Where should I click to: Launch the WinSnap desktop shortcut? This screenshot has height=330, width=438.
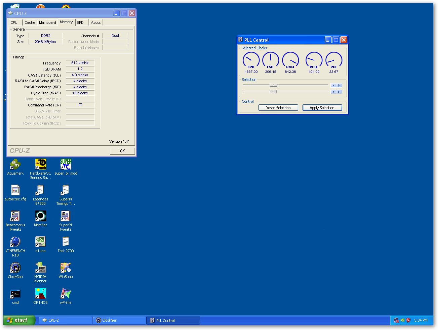point(66,268)
